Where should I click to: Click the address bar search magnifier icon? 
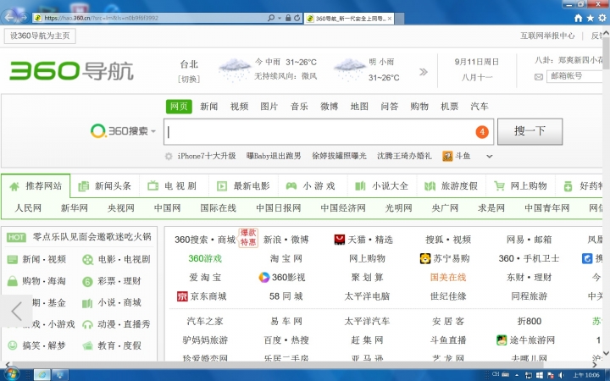271,18
